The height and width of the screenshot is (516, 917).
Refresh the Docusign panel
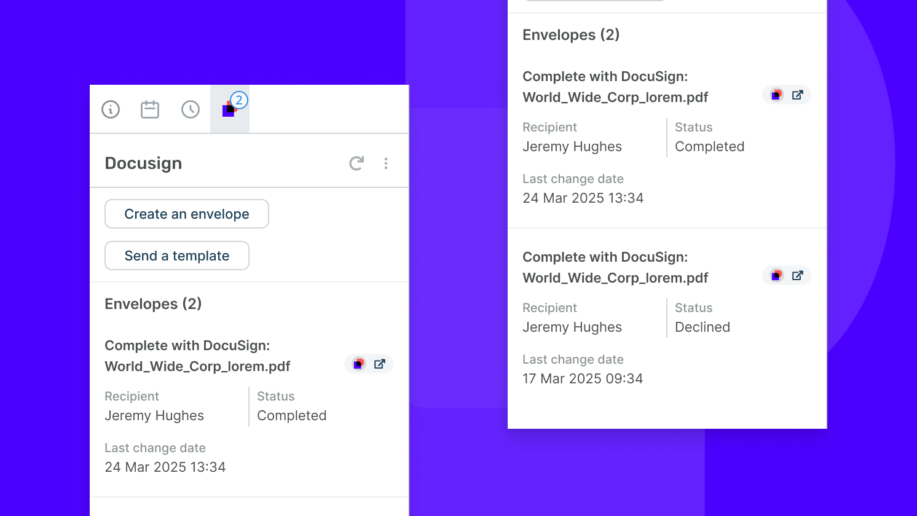tap(356, 163)
